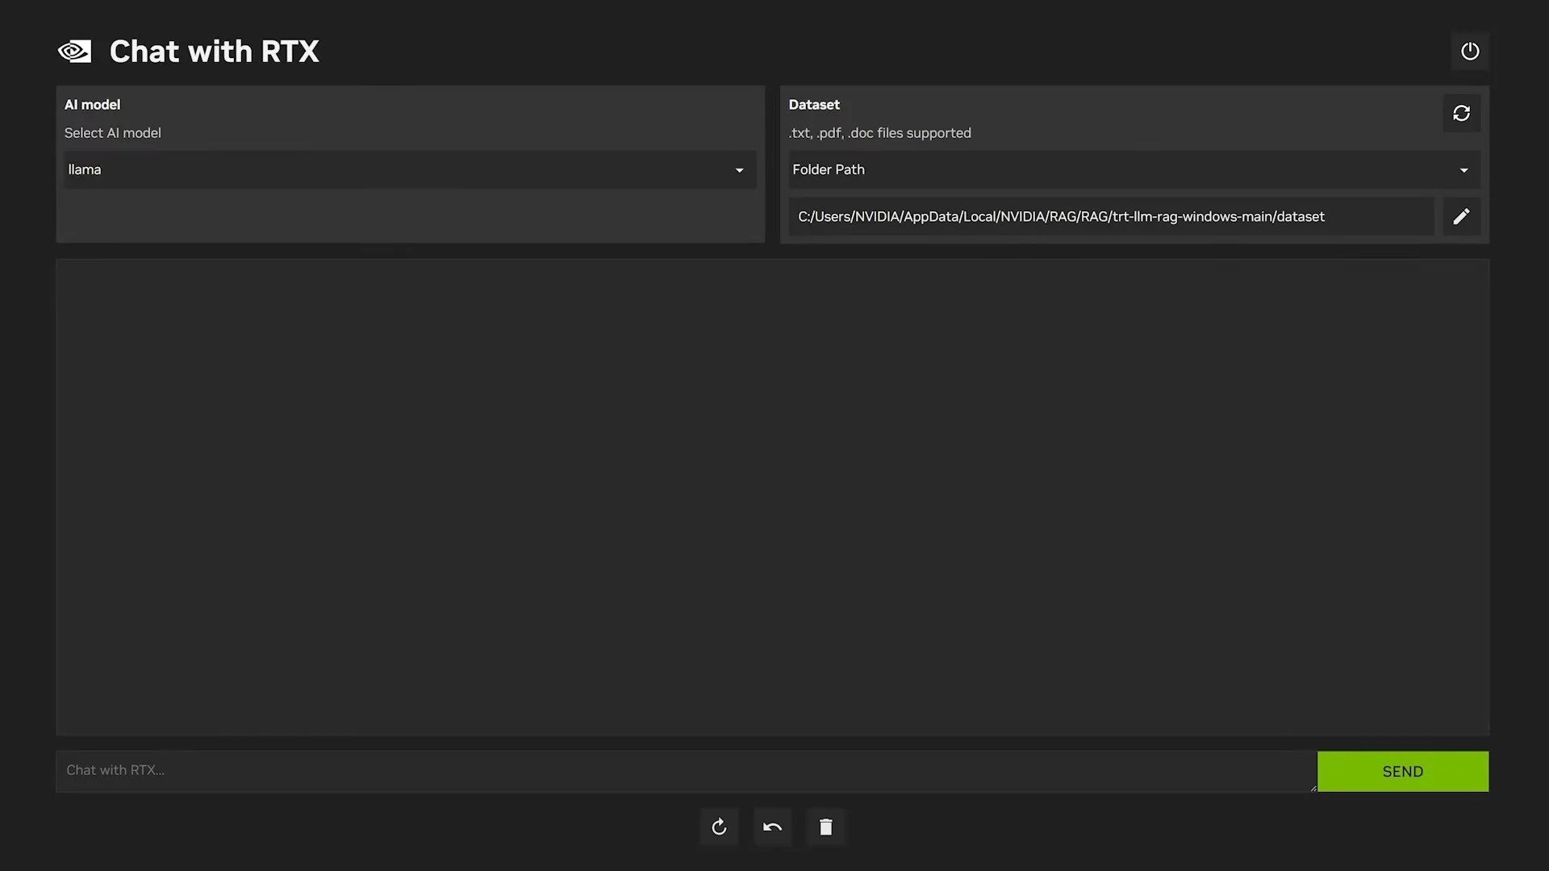Screen dimensions: 1549x871
Task: Click the supported file types note
Action: tap(879, 133)
